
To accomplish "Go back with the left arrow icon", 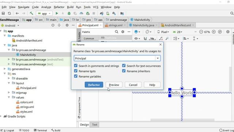I will point(17,13).
